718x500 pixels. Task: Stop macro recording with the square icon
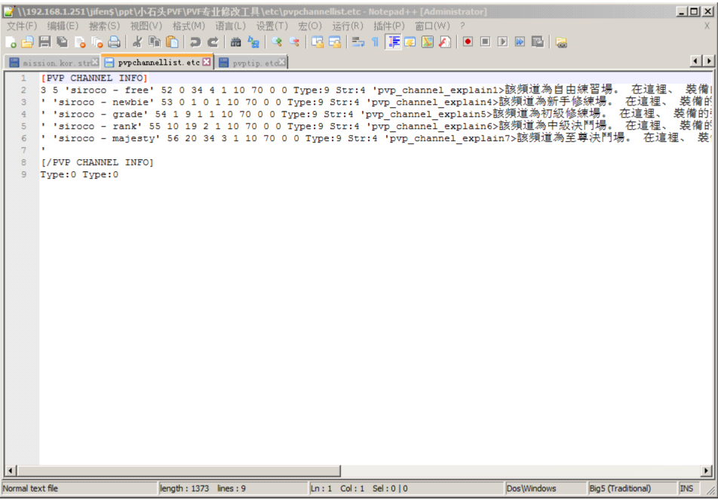tap(485, 42)
